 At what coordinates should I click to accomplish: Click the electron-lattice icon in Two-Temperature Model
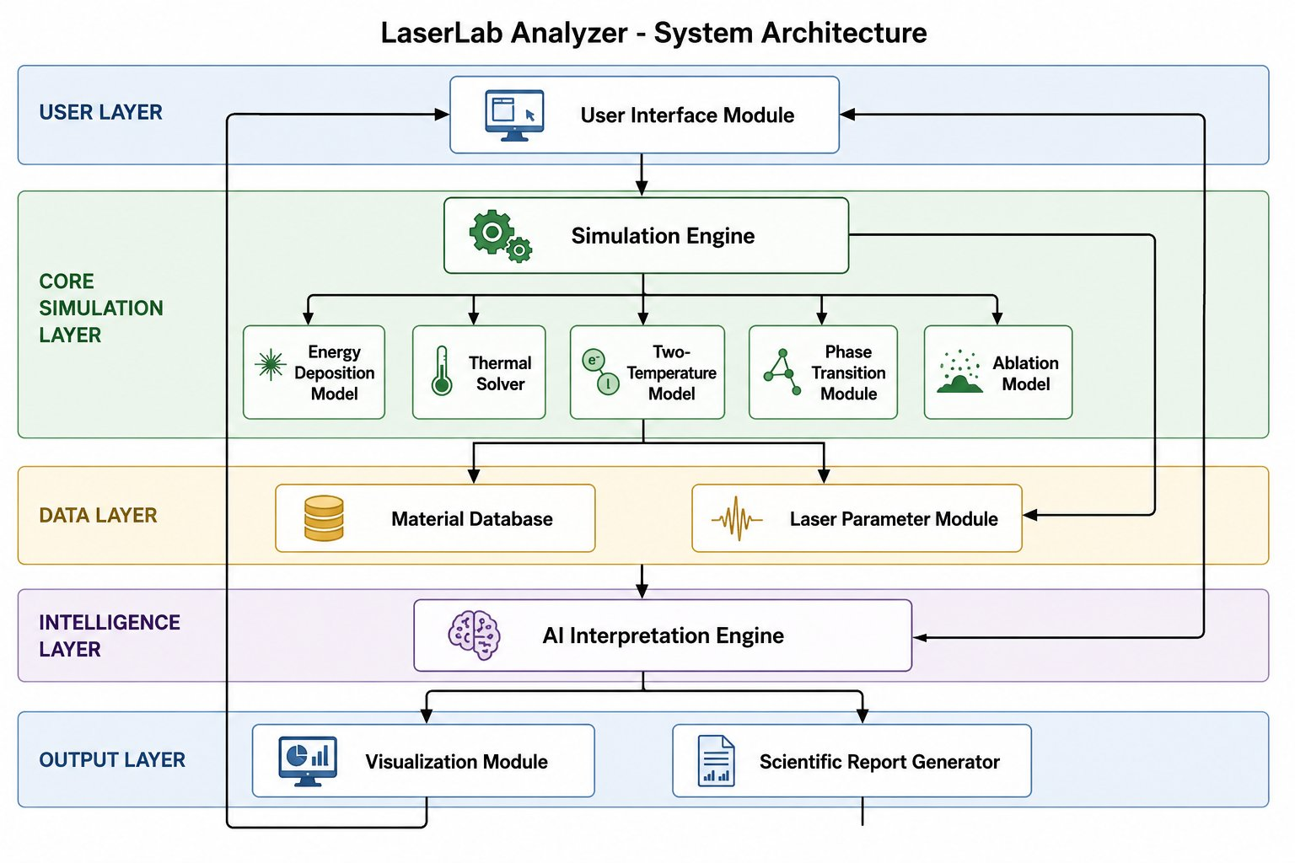601,372
